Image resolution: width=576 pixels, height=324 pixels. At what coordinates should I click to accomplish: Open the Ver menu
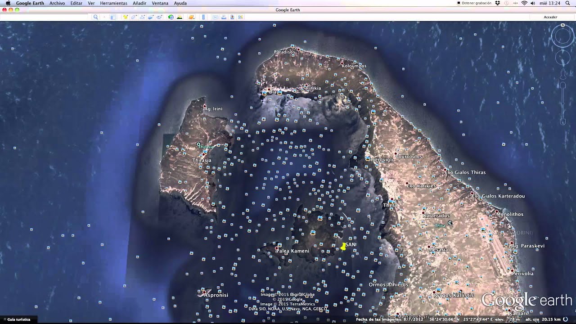tap(91, 3)
